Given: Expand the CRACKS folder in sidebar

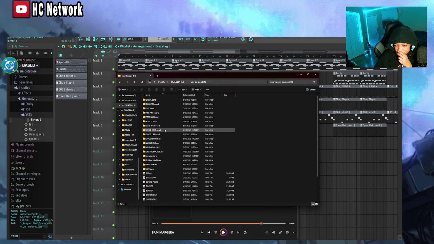Looking at the screenshot, I should [x=119, y=125].
